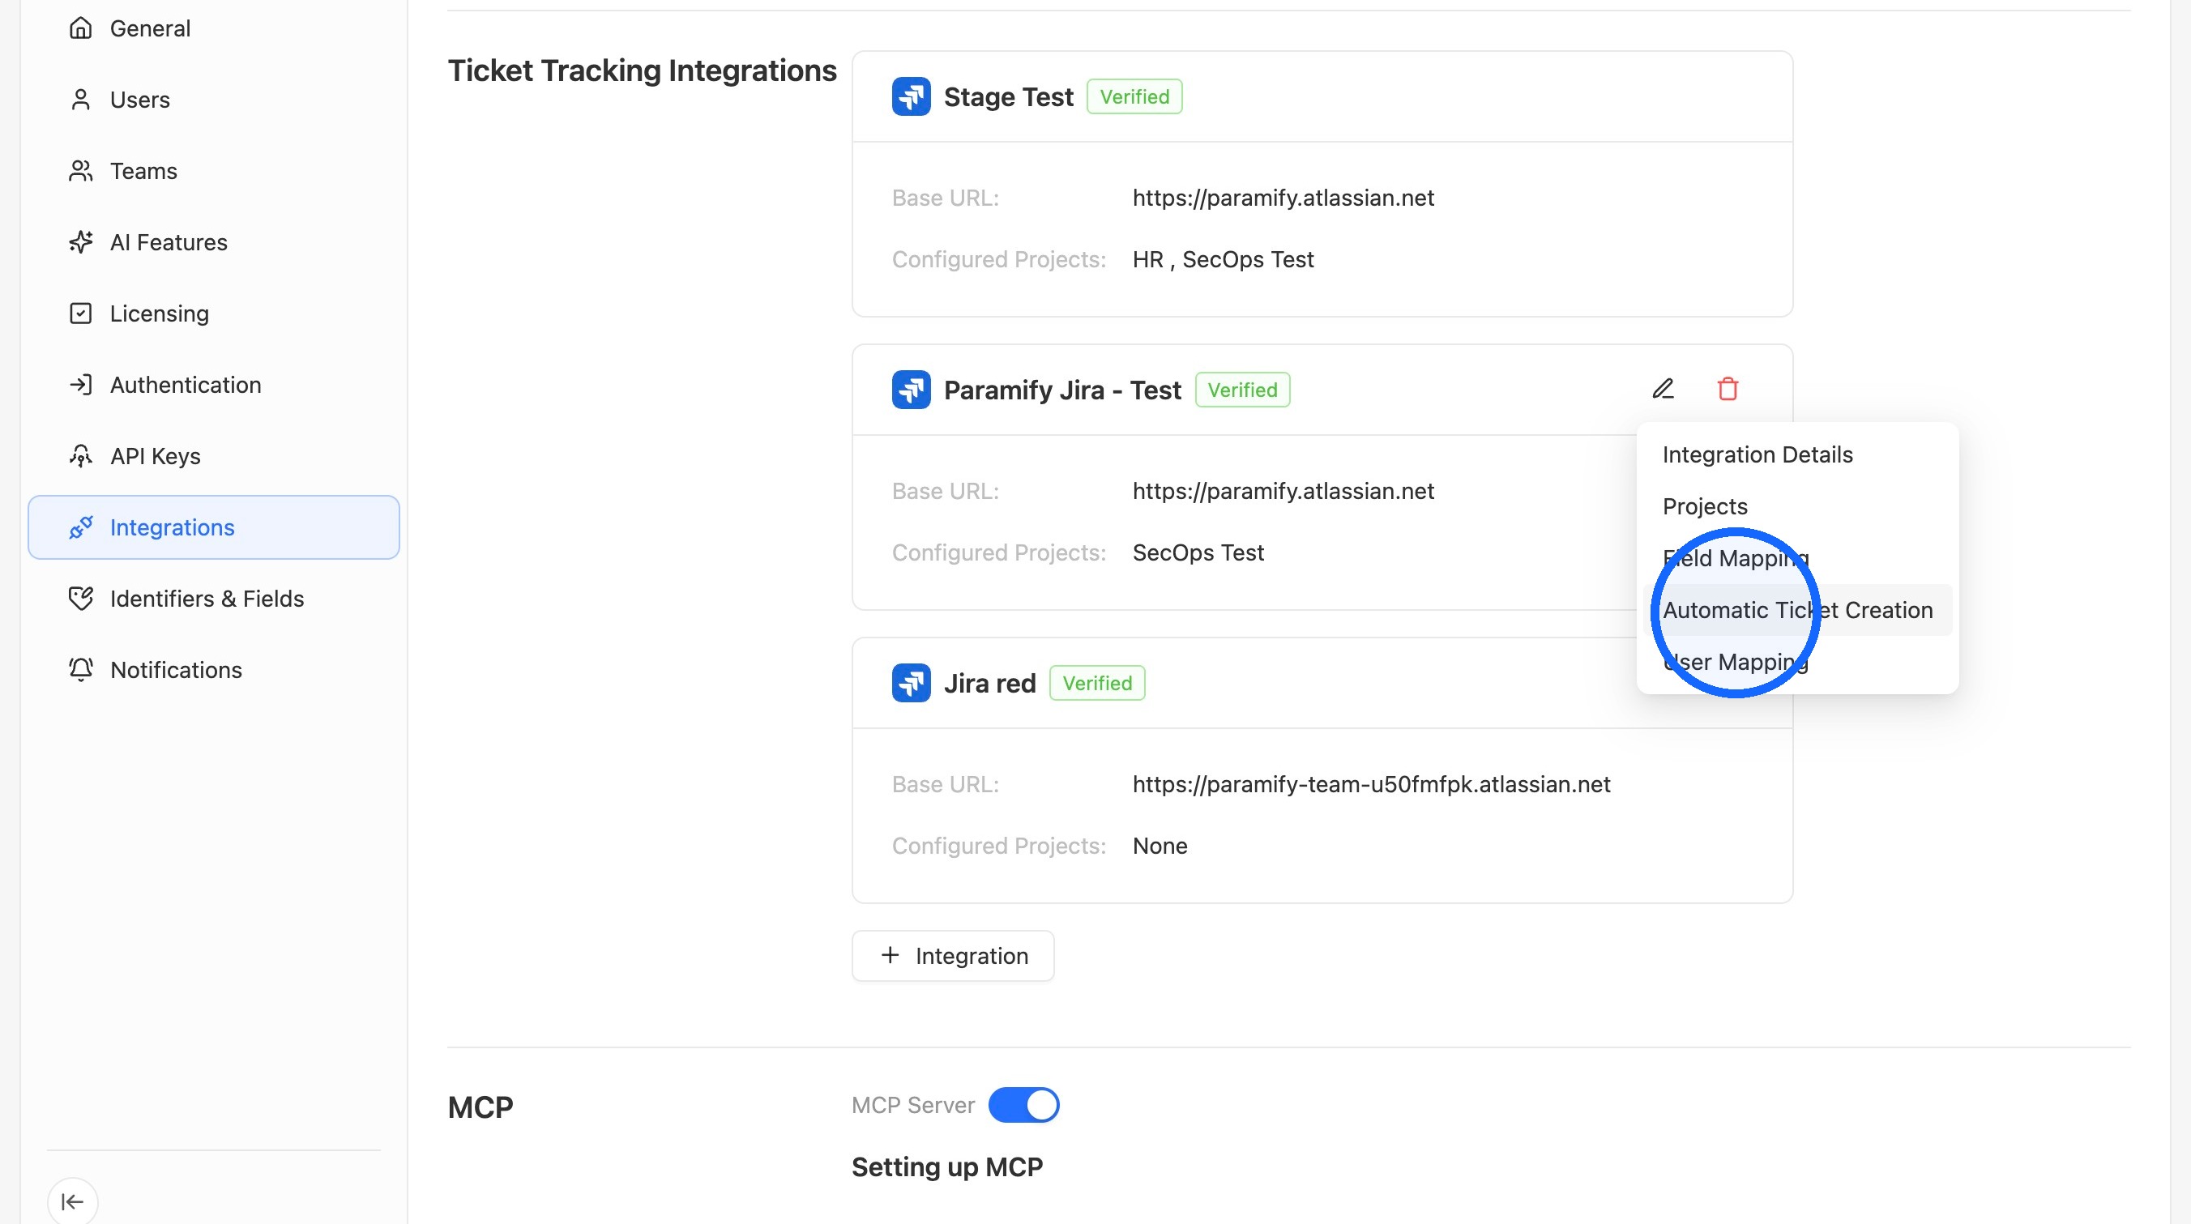Click the Identifiers & Fields shield icon
2191x1224 pixels.
(x=80, y=599)
